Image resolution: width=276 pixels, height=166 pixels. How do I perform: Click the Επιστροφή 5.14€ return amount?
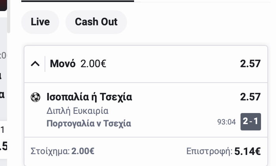click(224, 151)
